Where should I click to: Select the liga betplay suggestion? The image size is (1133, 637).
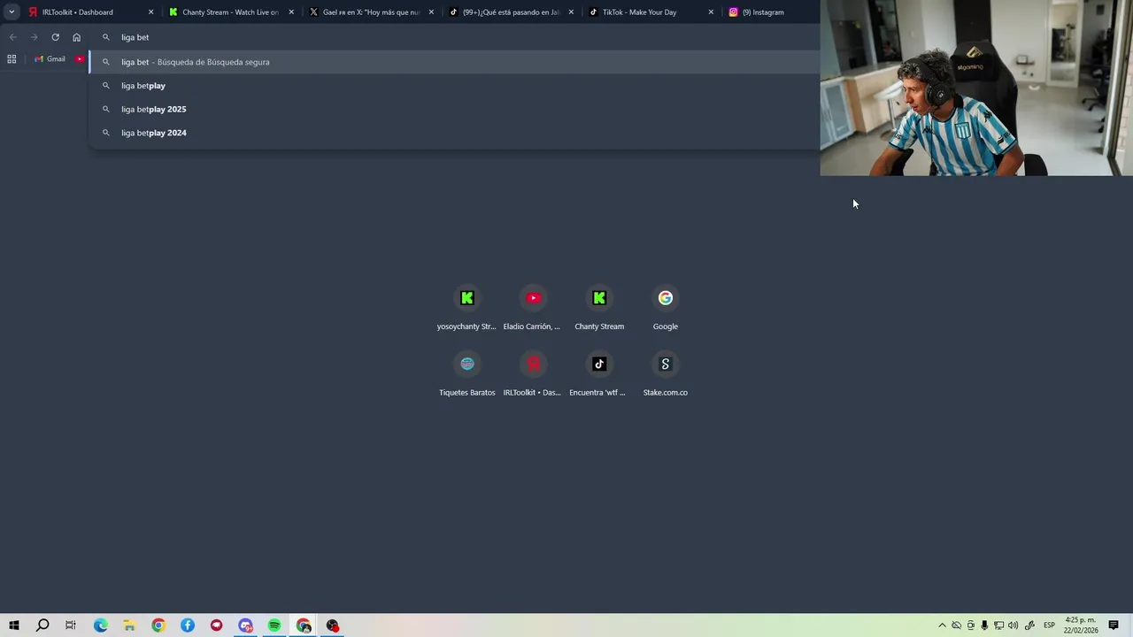click(455, 86)
